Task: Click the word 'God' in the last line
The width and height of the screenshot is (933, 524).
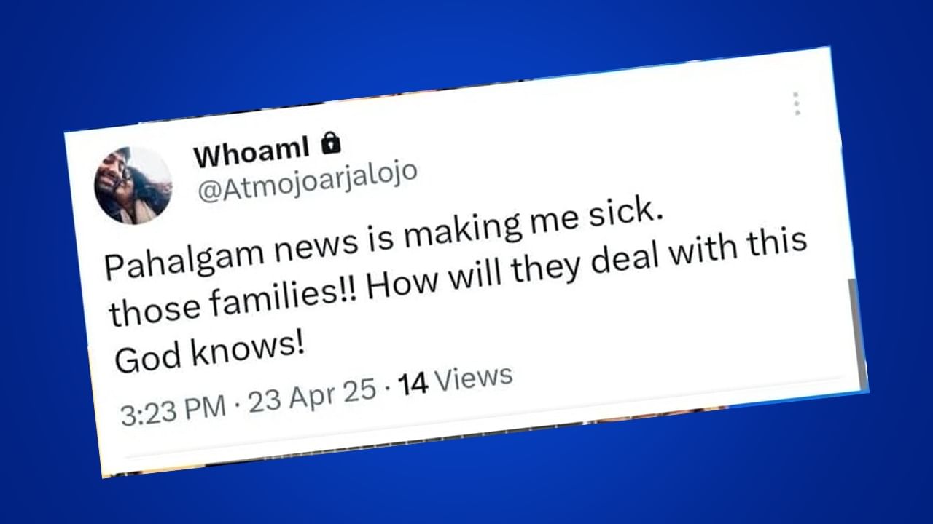Action: pos(142,359)
